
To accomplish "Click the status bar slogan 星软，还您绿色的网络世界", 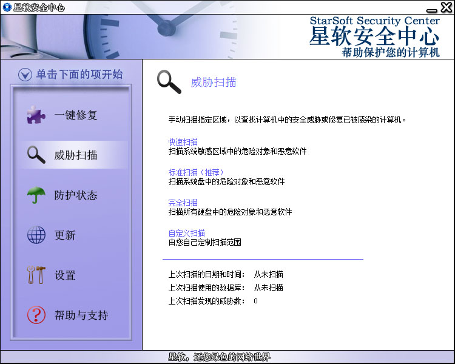I will (x=219, y=357).
